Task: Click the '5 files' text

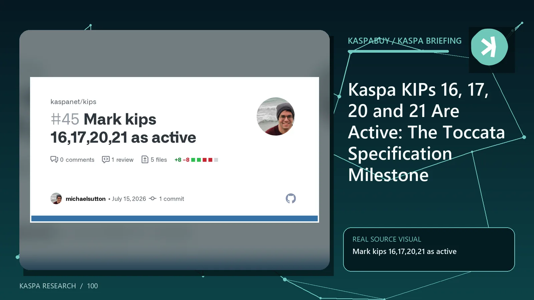Action: [159, 160]
